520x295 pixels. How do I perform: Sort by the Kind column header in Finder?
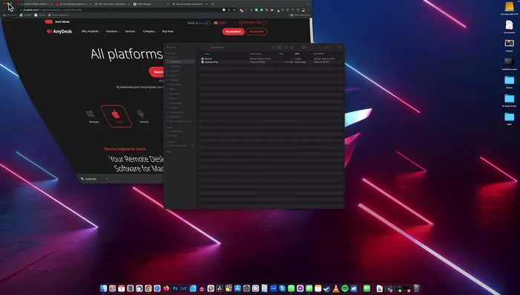297,54
